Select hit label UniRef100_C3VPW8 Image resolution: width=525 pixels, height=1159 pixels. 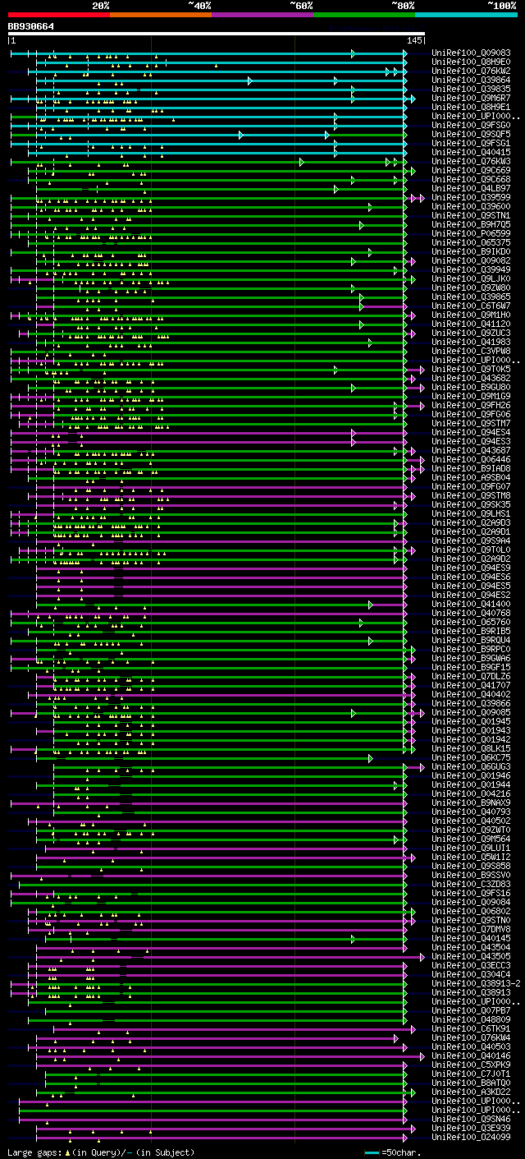[471, 351]
